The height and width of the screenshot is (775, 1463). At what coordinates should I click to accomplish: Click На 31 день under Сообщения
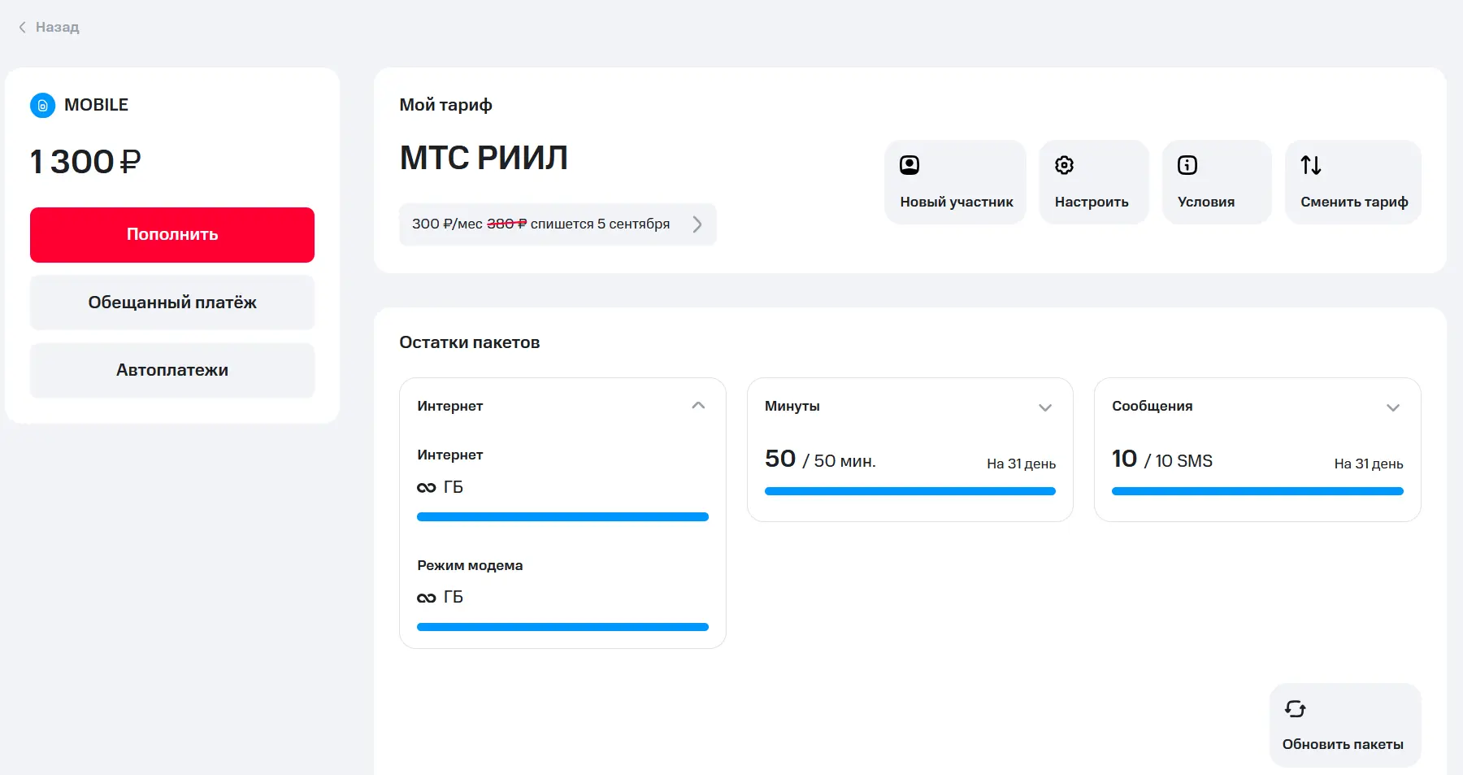[x=1369, y=464]
